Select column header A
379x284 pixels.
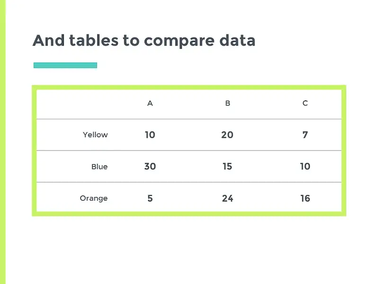tap(150, 103)
